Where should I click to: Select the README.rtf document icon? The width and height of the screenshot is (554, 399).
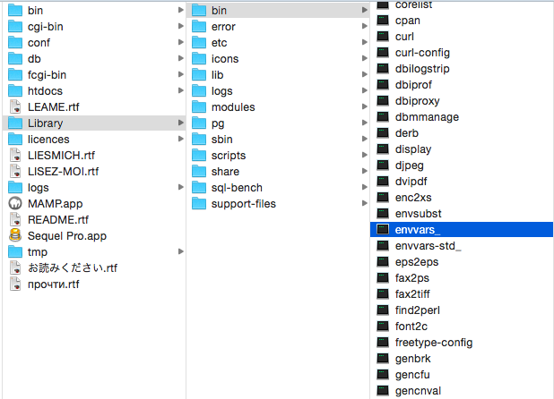pos(15,219)
